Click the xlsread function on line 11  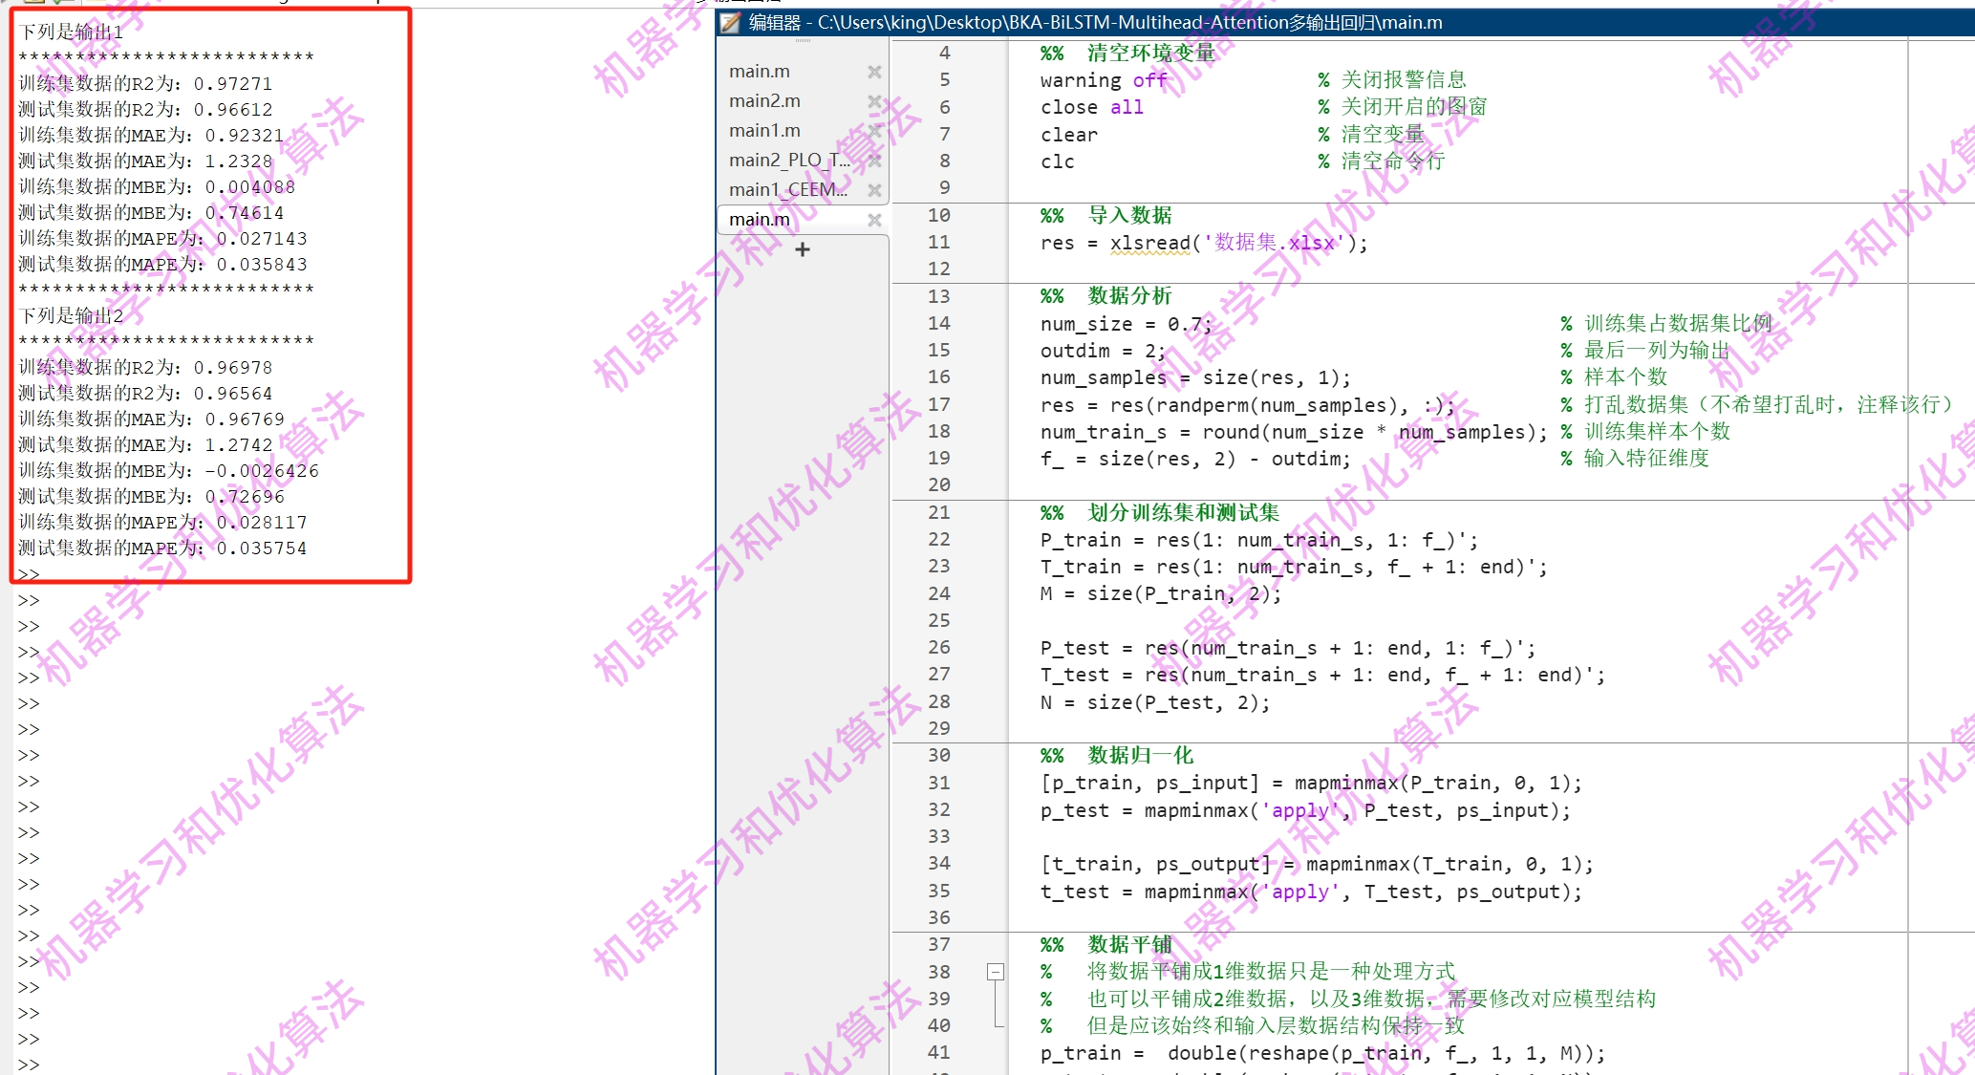tap(1149, 244)
